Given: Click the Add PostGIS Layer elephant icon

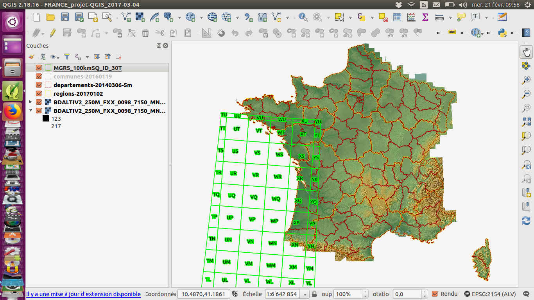Looking at the screenshot, I should (168, 17).
